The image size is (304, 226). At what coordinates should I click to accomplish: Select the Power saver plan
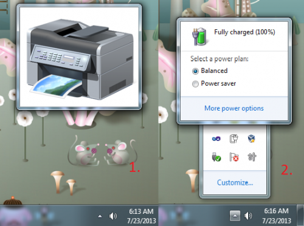214,83
